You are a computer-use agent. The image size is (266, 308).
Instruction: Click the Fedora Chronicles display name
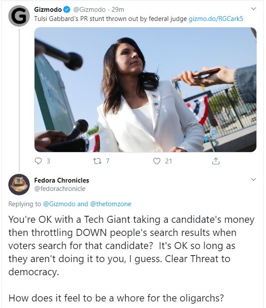(61, 180)
